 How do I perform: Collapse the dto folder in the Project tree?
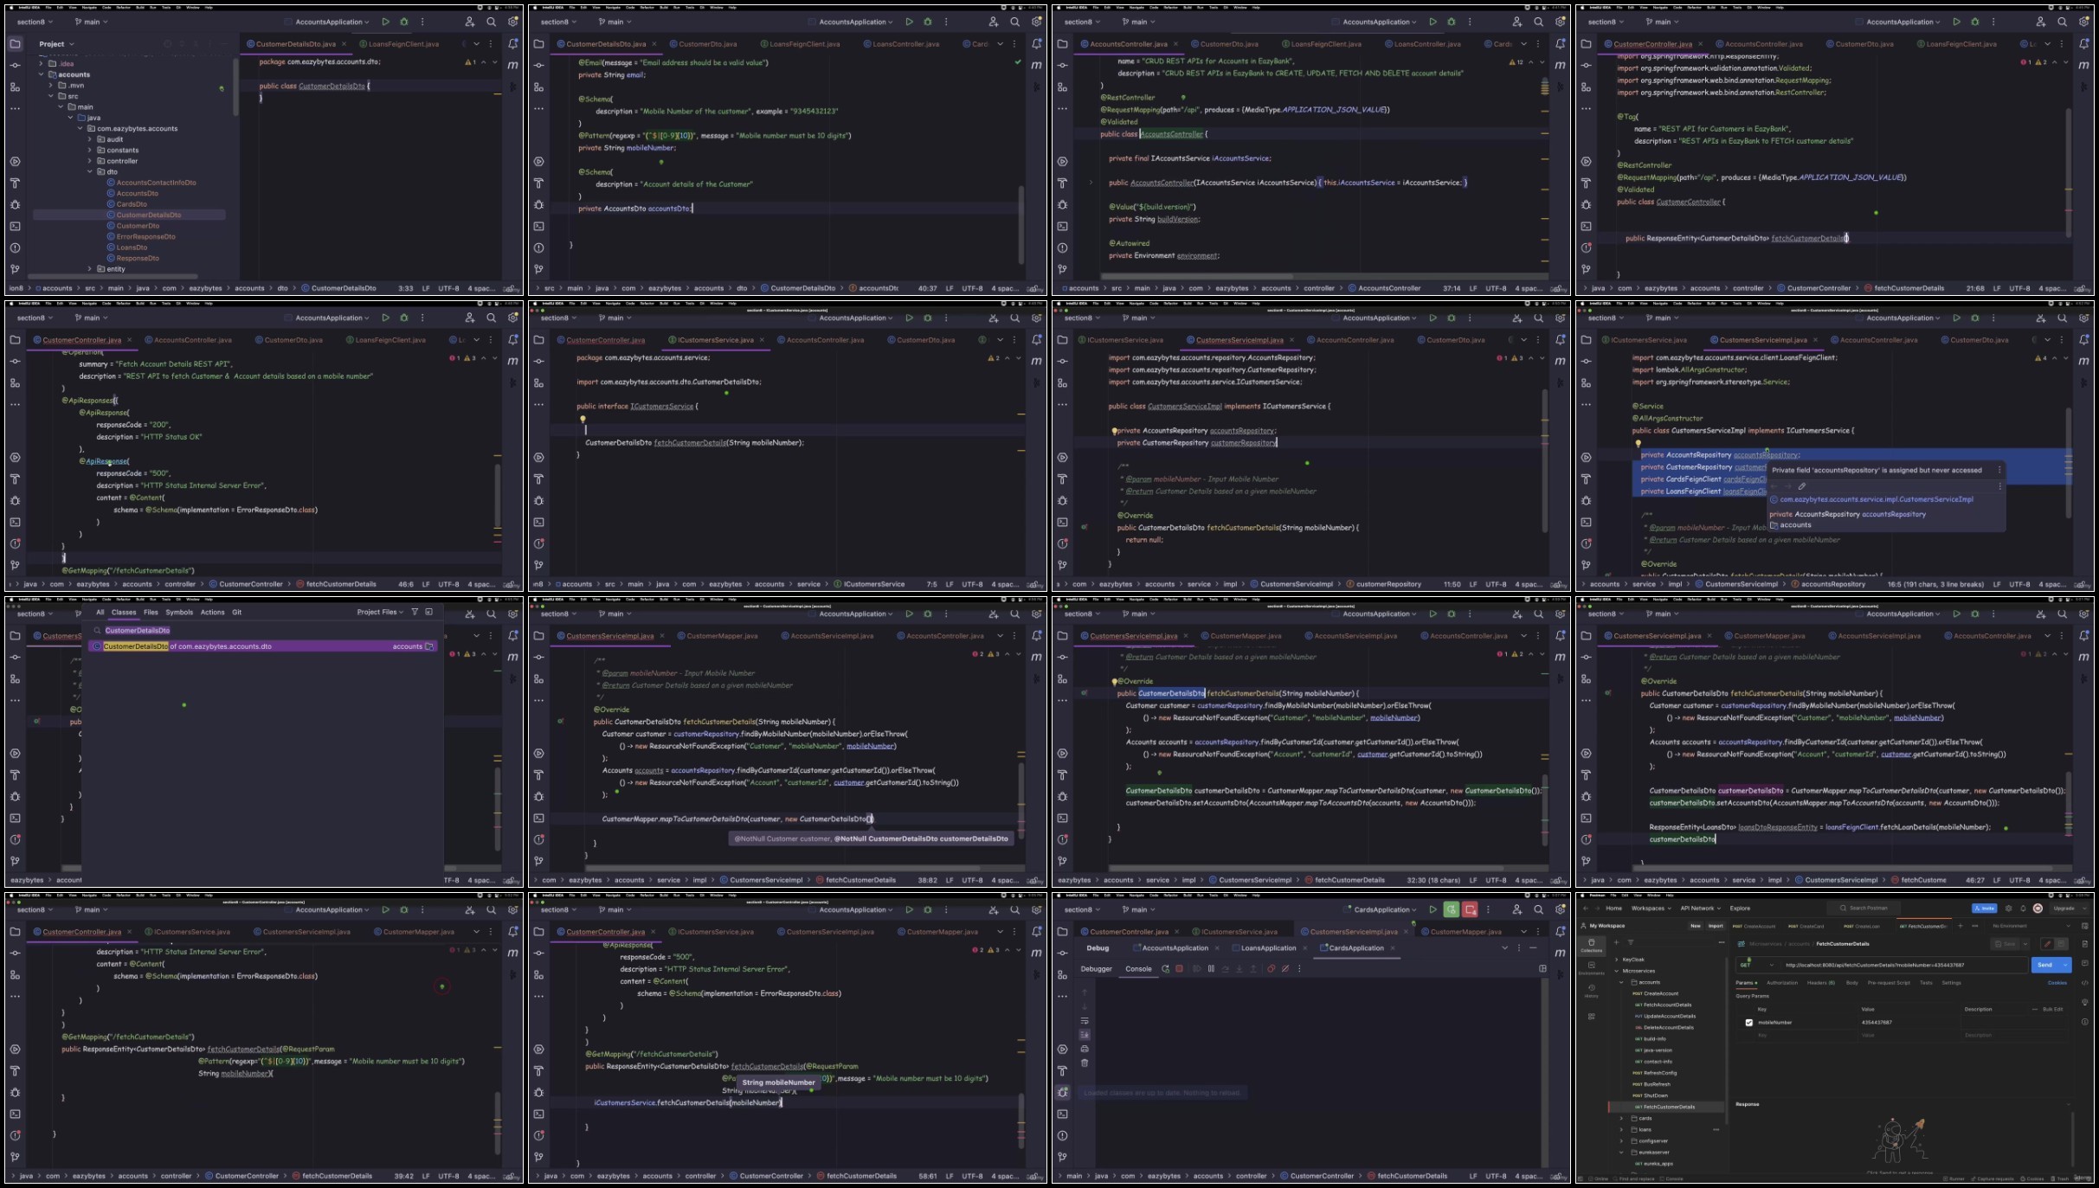90,172
